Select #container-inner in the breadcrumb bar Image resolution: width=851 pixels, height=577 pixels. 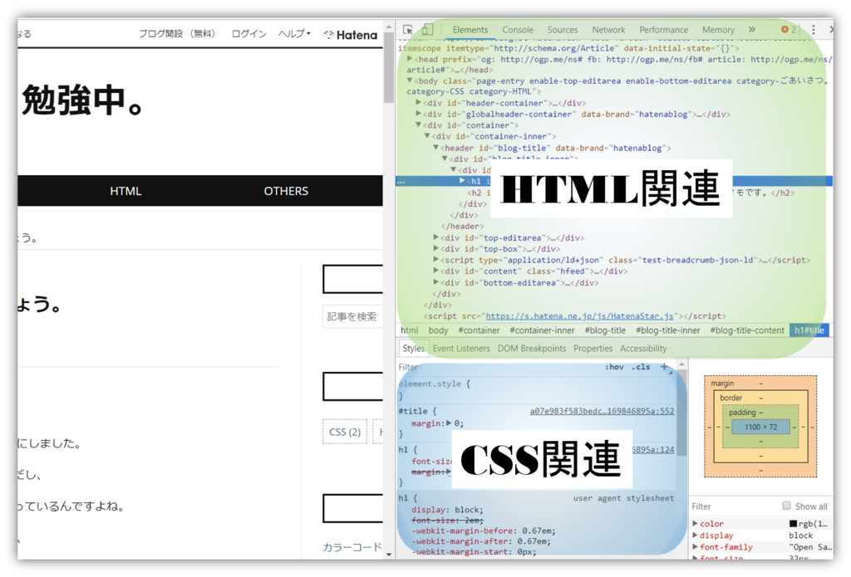coord(542,330)
